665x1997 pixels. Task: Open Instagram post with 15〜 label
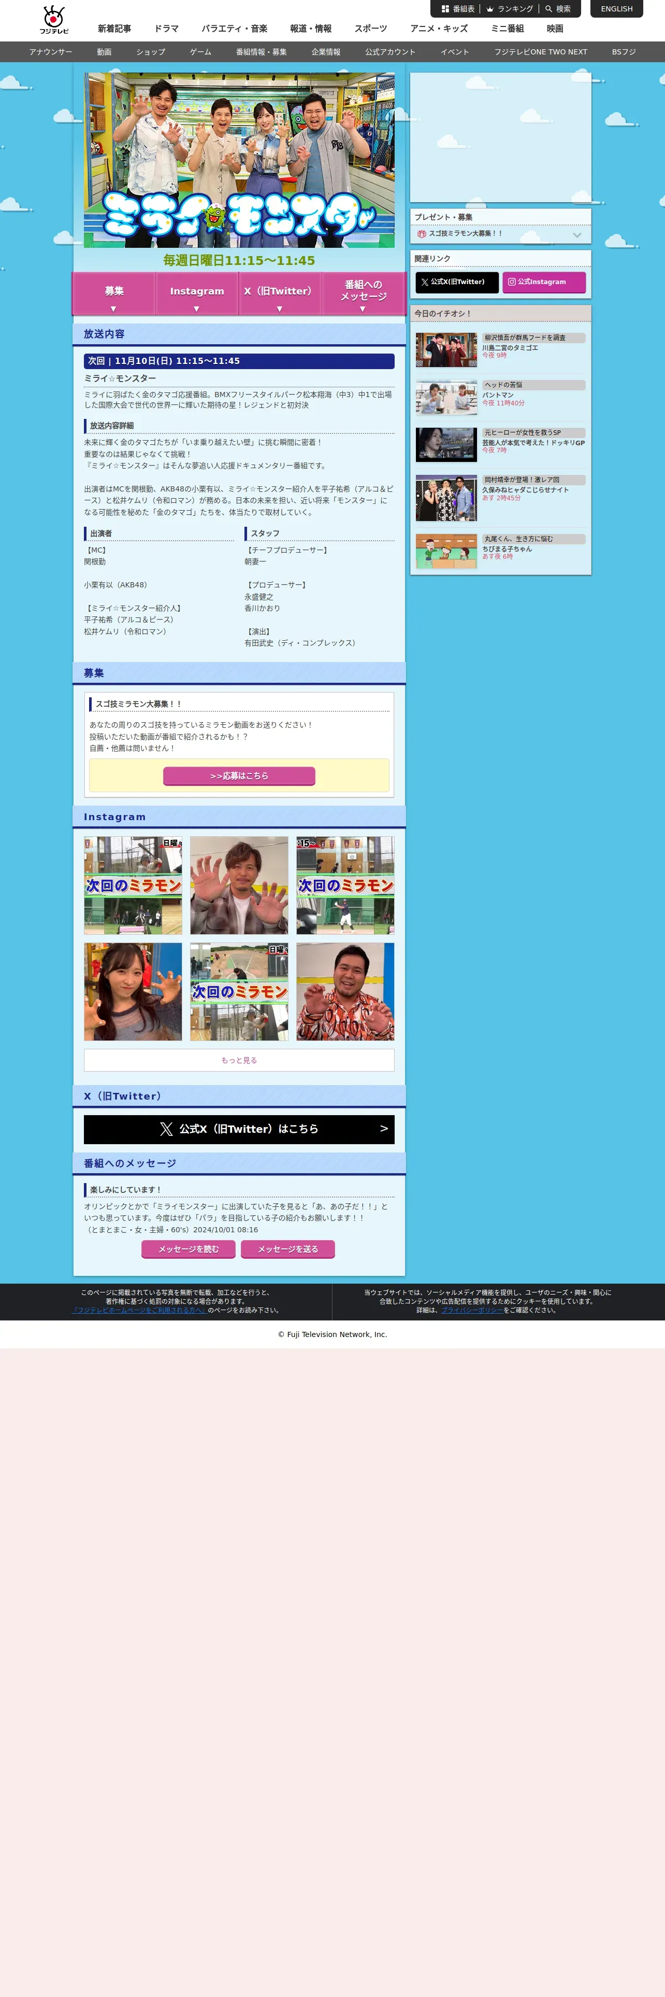(345, 885)
